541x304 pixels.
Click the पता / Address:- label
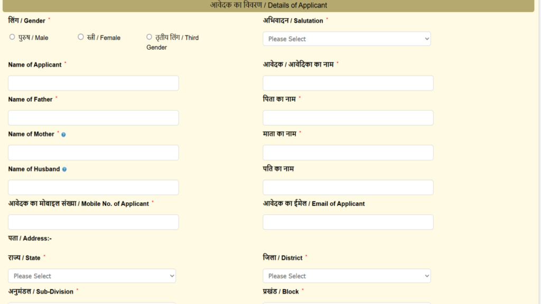[x=30, y=239]
